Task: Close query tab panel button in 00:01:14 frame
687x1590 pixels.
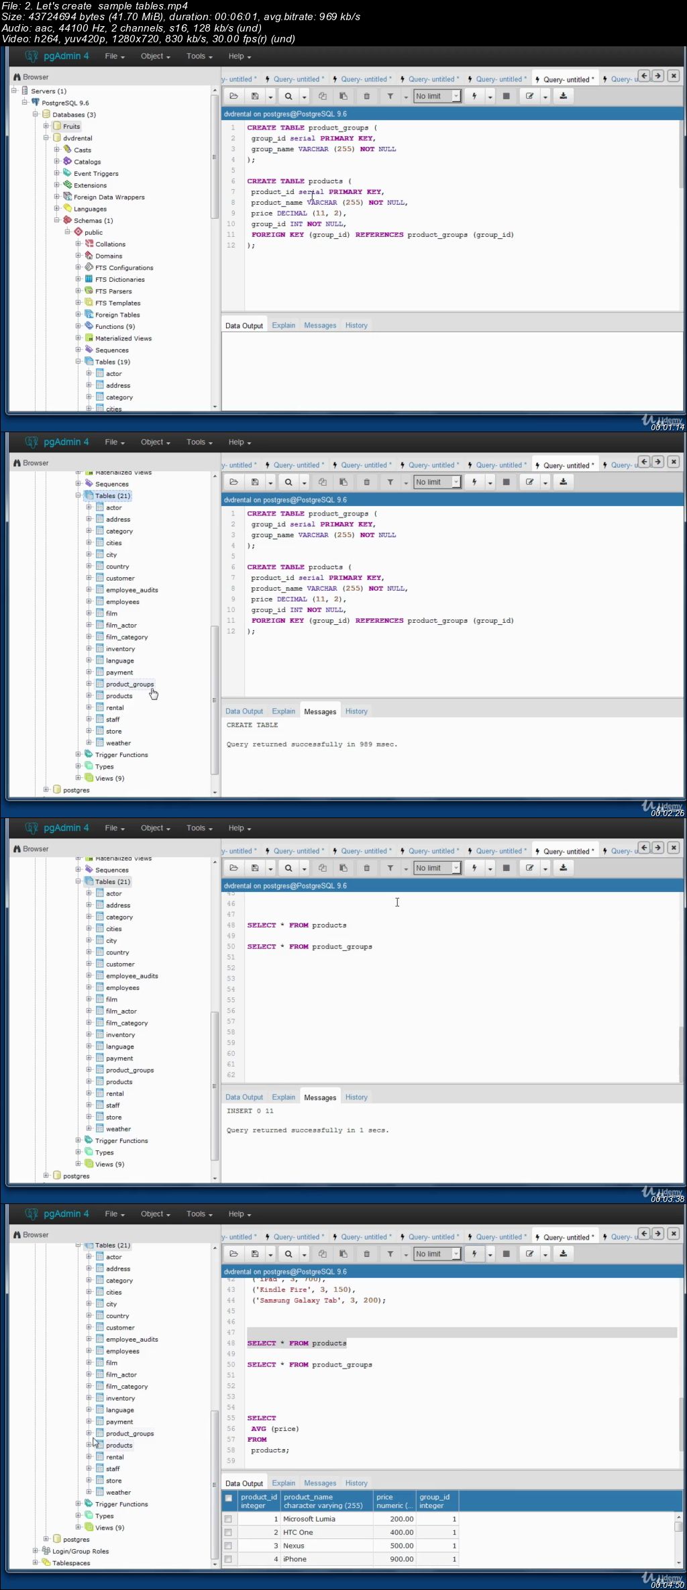Action: point(674,76)
